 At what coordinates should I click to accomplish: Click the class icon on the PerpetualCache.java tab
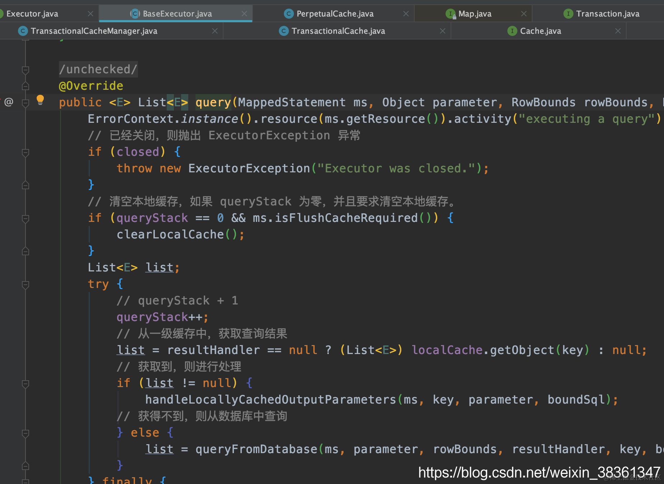[289, 14]
